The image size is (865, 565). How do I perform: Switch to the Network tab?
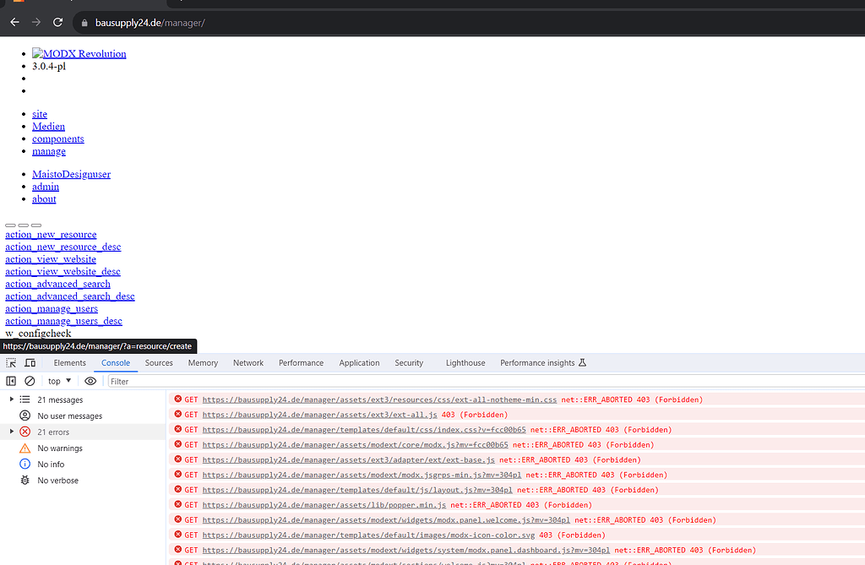(x=248, y=362)
